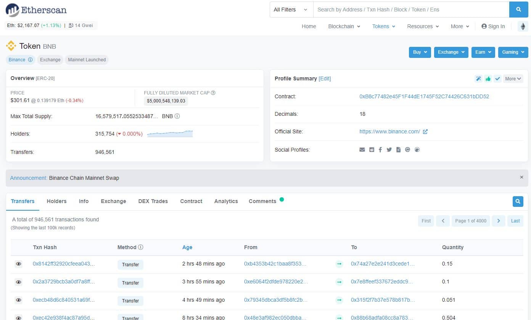This screenshot has height=320, width=531.
Task: Open the Exchange dropdown button
Action: (451, 52)
